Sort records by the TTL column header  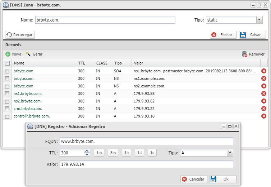coord(82,63)
